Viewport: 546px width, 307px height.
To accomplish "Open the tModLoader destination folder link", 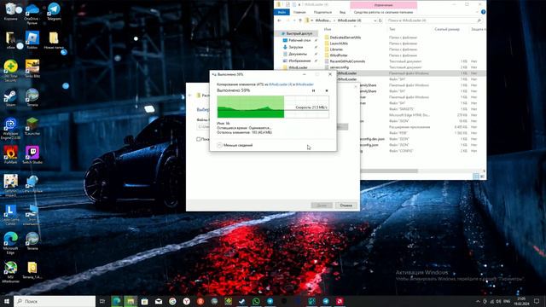I will click(305, 84).
